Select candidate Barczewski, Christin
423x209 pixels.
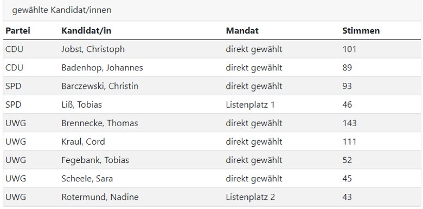[100, 86]
